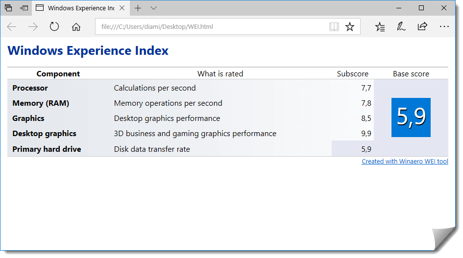
Task: Expand the tab previews chevron
Action: tap(154, 8)
